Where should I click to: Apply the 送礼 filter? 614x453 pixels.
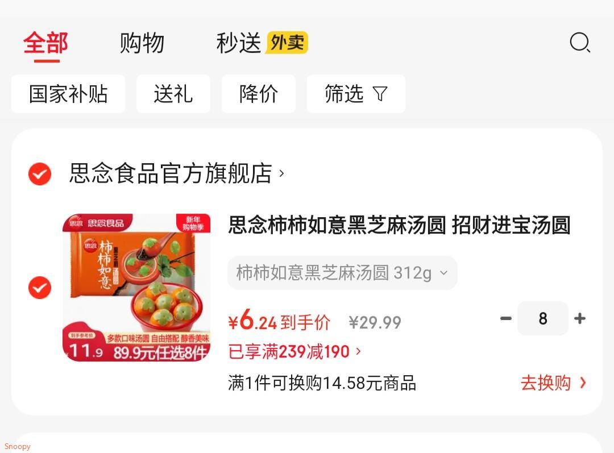173,94
